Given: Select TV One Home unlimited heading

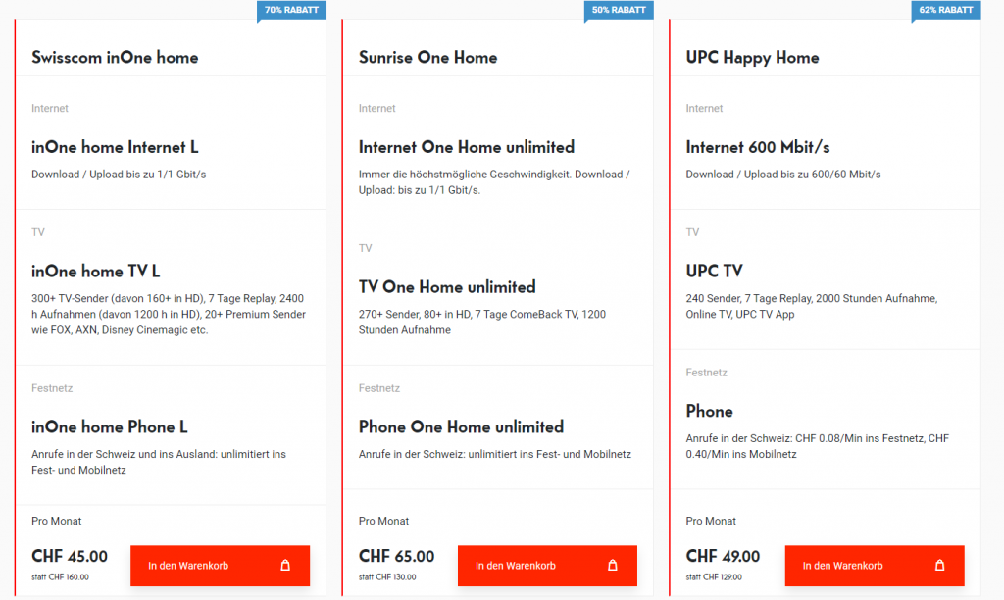Looking at the screenshot, I should coord(447,287).
